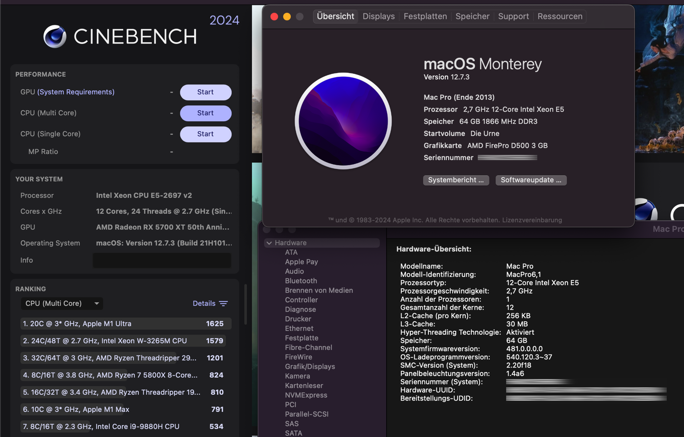The height and width of the screenshot is (437, 684).
Task: Switch to the Ressourcen tab
Action: click(x=559, y=16)
